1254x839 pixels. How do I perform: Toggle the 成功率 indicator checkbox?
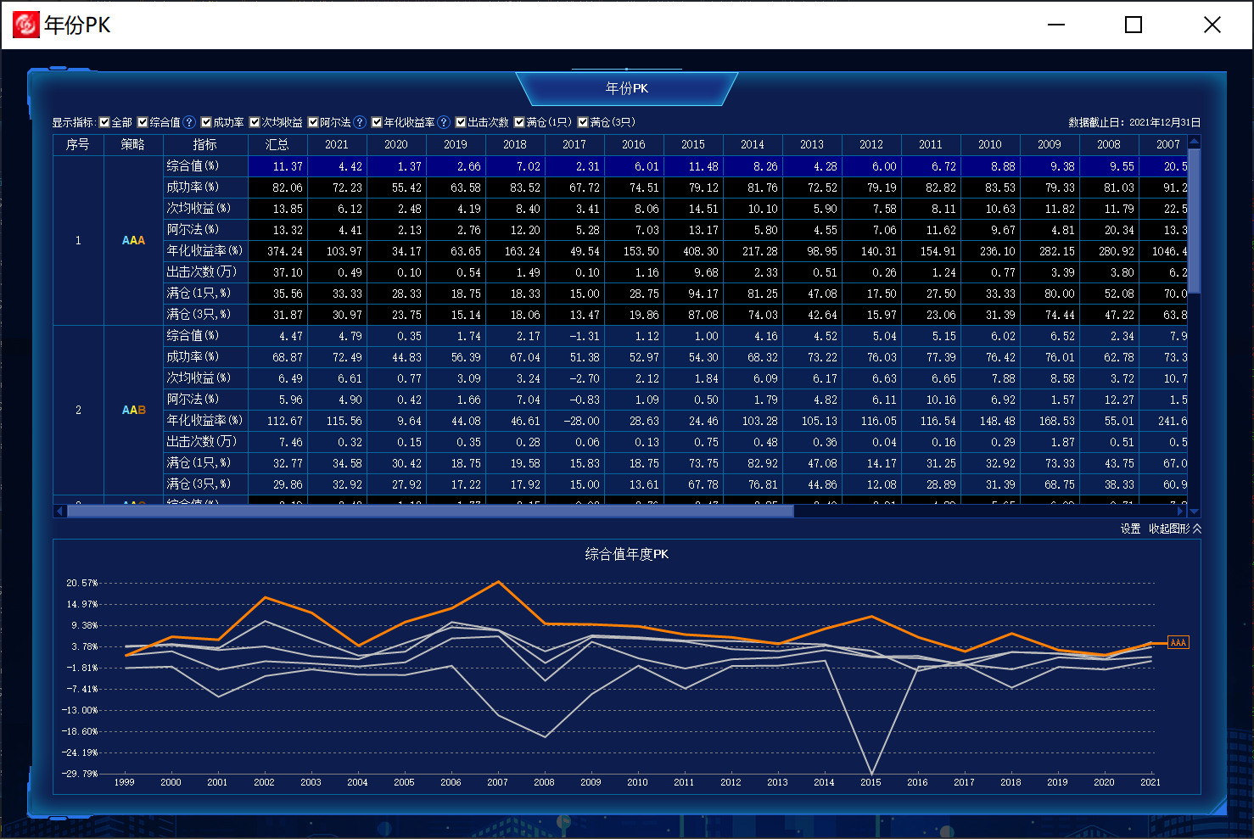[x=206, y=122]
